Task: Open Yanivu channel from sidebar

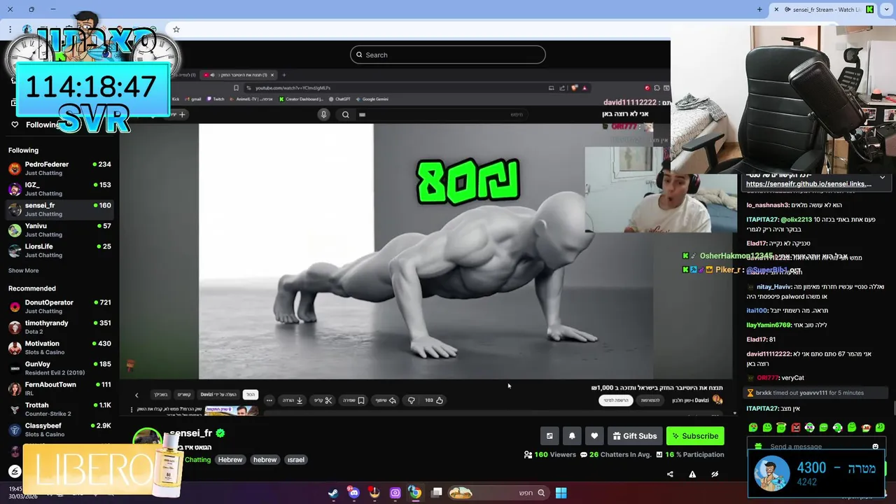Action: tap(60, 230)
